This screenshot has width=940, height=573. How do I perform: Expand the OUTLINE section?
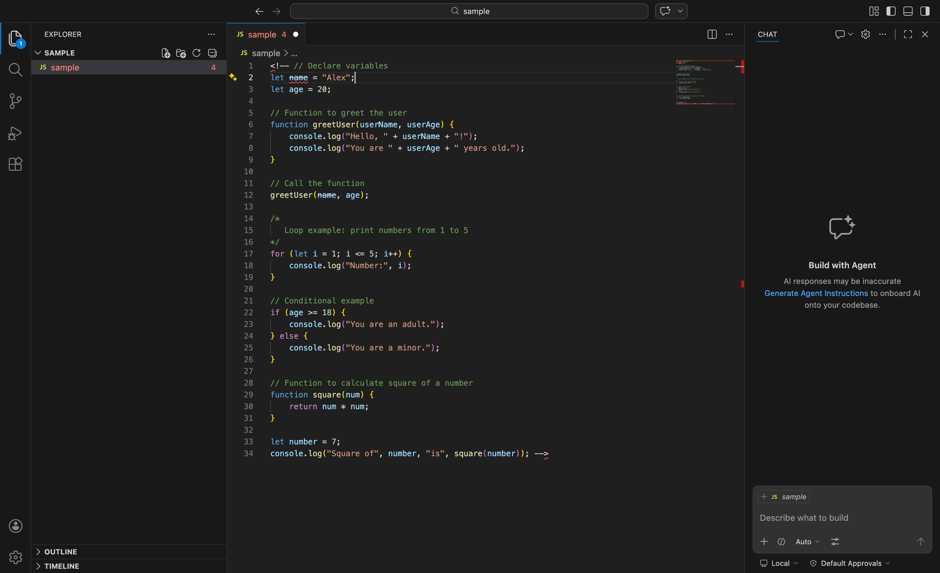pyautogui.click(x=60, y=552)
